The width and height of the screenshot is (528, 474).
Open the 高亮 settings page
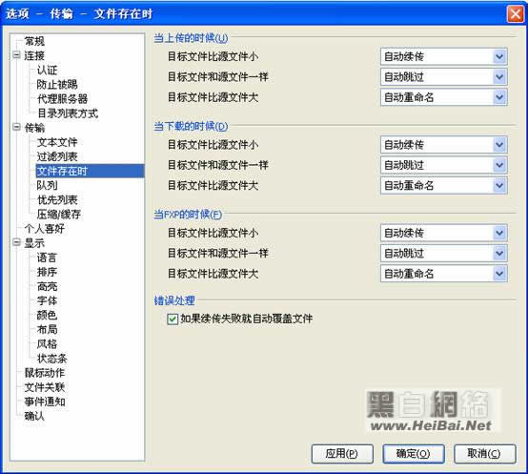(x=47, y=286)
